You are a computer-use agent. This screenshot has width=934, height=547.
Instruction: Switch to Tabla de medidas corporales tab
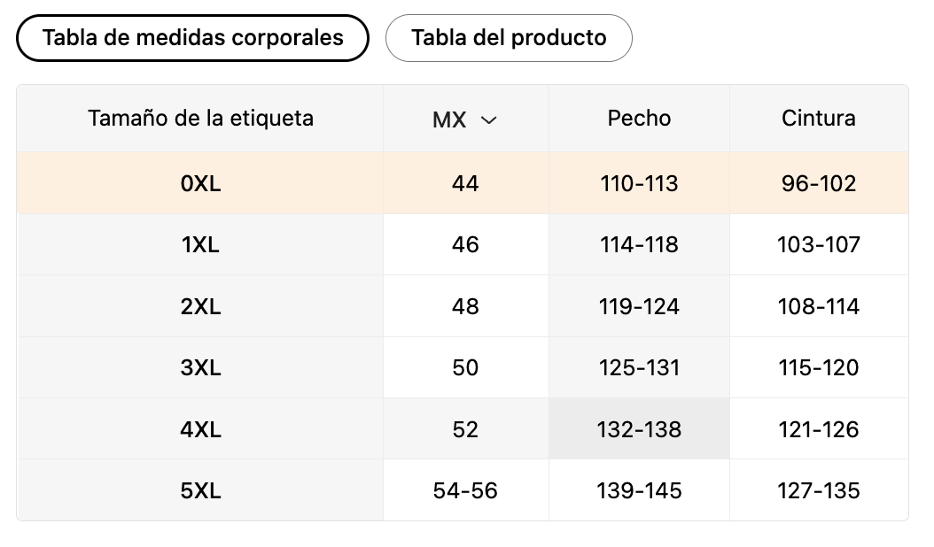[x=192, y=38]
